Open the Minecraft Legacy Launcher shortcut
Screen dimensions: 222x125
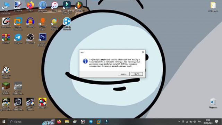point(6,88)
